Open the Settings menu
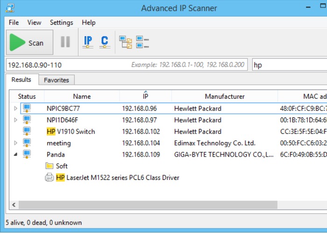 pos(62,22)
